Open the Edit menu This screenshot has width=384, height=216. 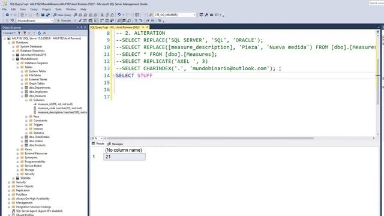click(13, 10)
